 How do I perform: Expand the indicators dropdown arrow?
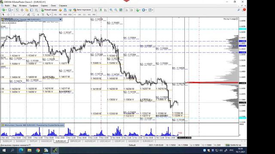(x=140, y=10)
